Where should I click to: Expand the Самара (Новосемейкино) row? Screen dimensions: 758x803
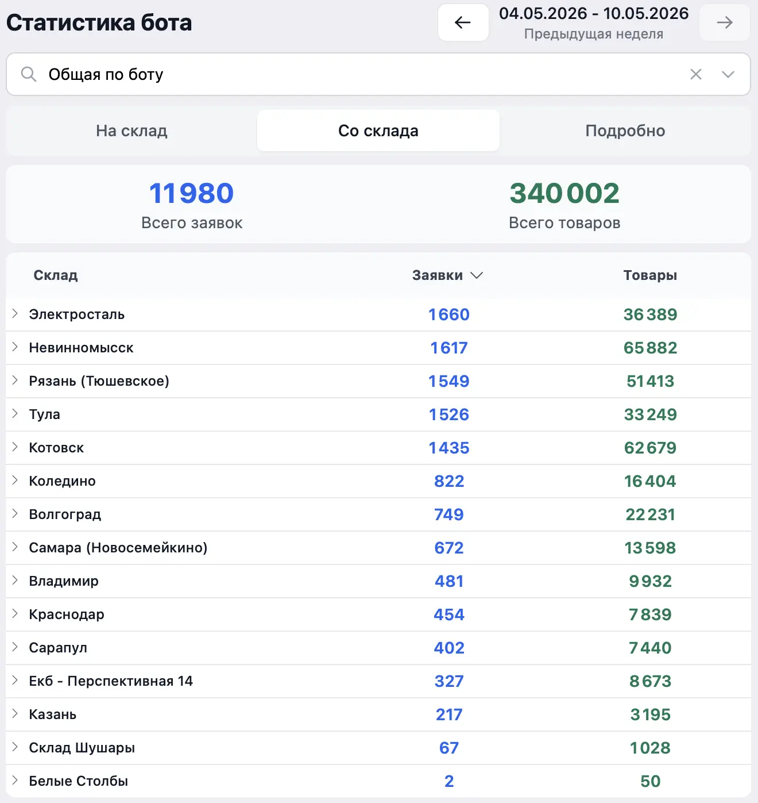coord(16,547)
